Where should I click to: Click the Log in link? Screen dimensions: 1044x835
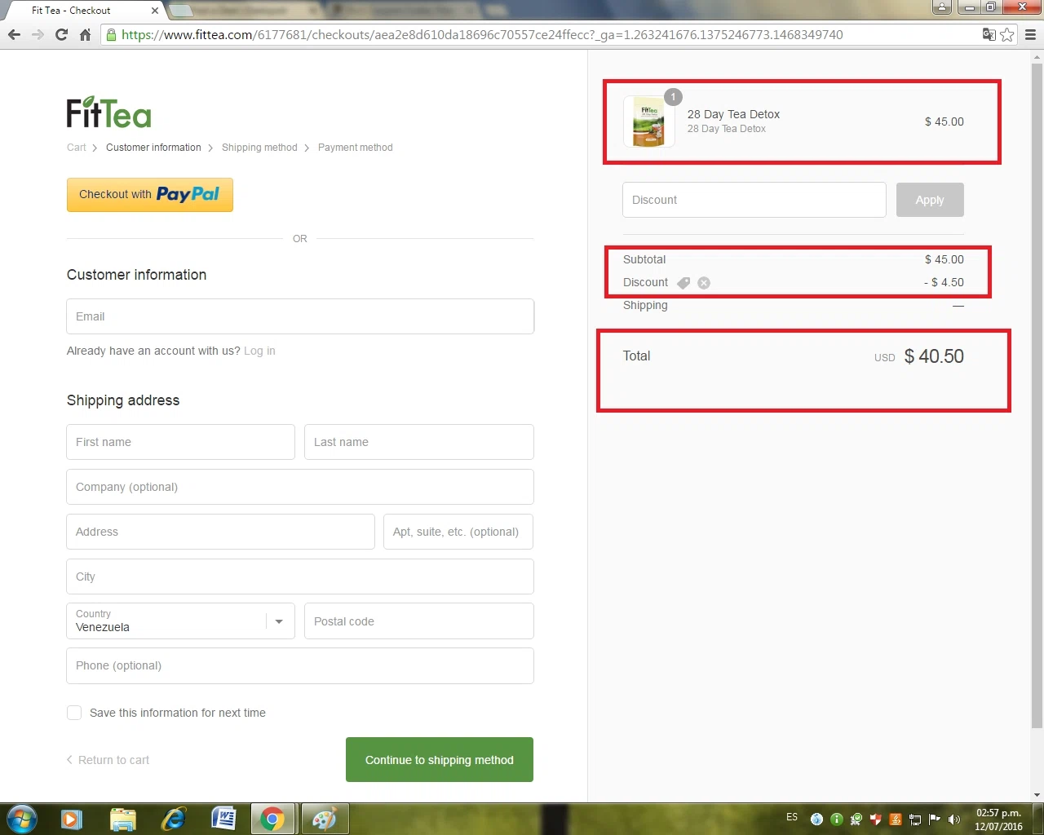(x=259, y=351)
